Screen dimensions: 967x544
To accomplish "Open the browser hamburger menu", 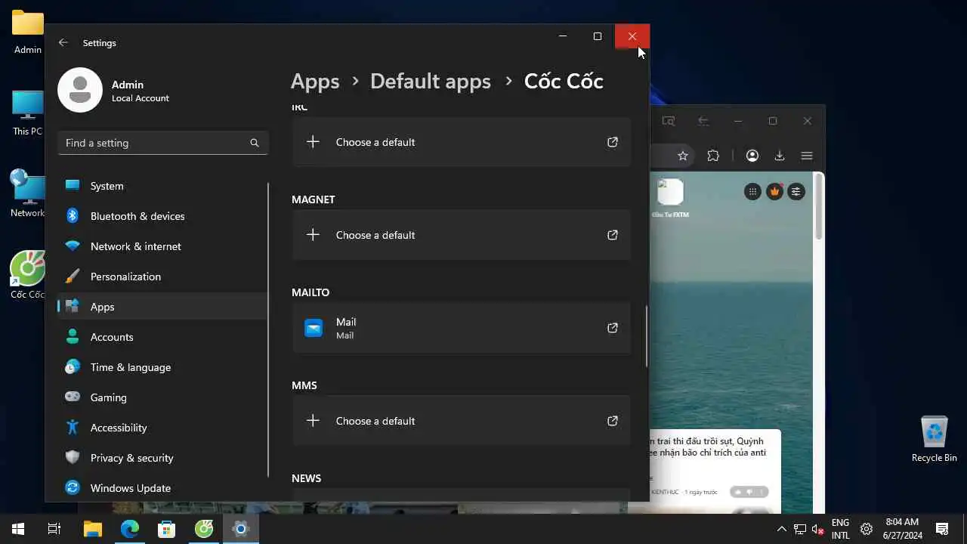I will pos(807,156).
